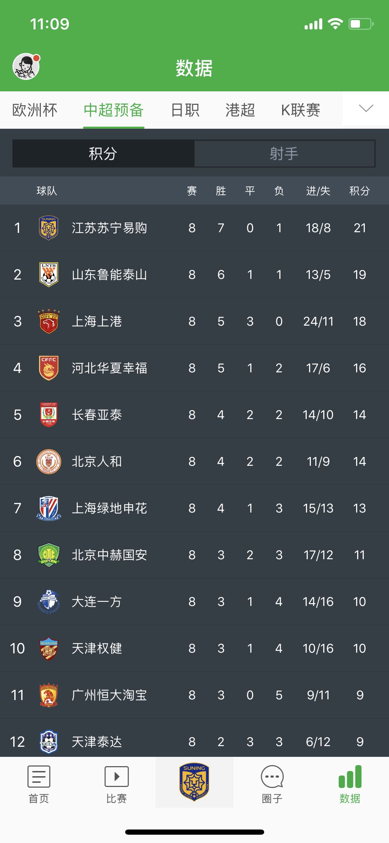Expand the league list chevron

pyautogui.click(x=366, y=109)
